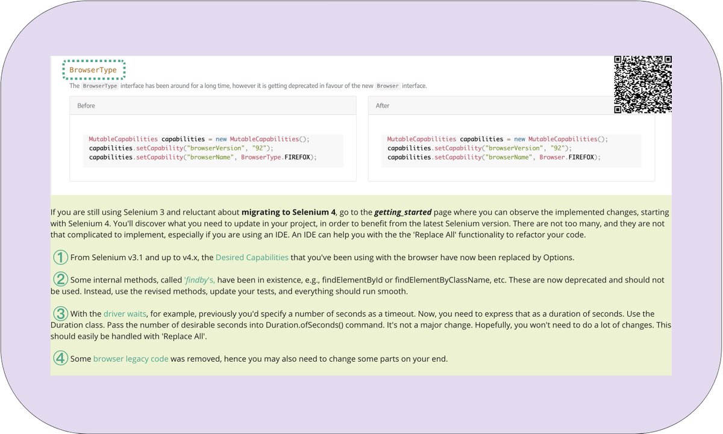Open the 'findby's link

click(x=200, y=280)
